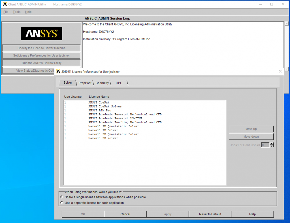
Task: Click the OK button in License Preferences
Action: (83, 214)
